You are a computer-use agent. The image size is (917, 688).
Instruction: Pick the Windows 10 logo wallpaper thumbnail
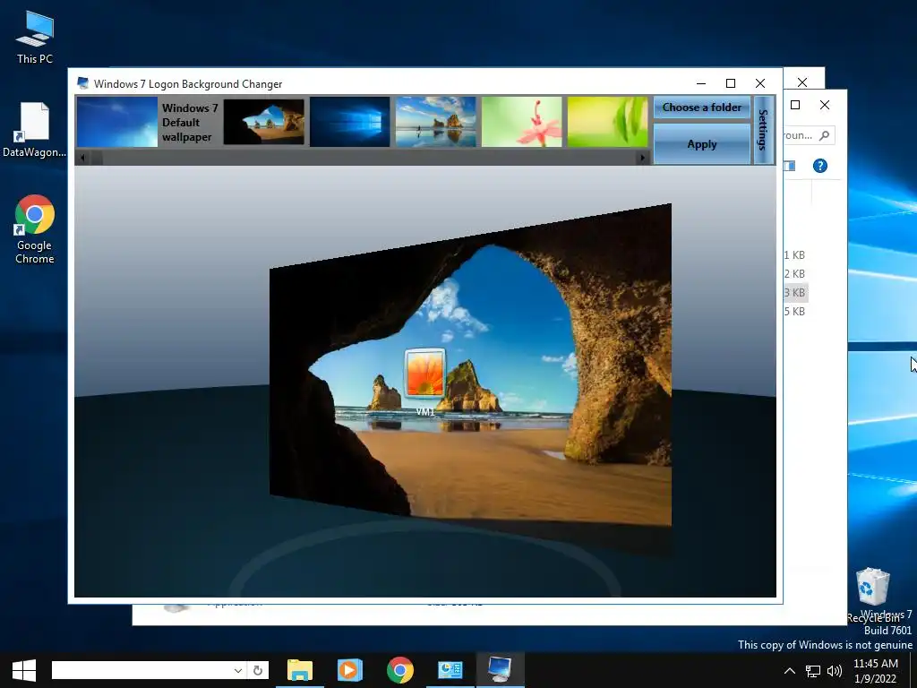(x=350, y=122)
